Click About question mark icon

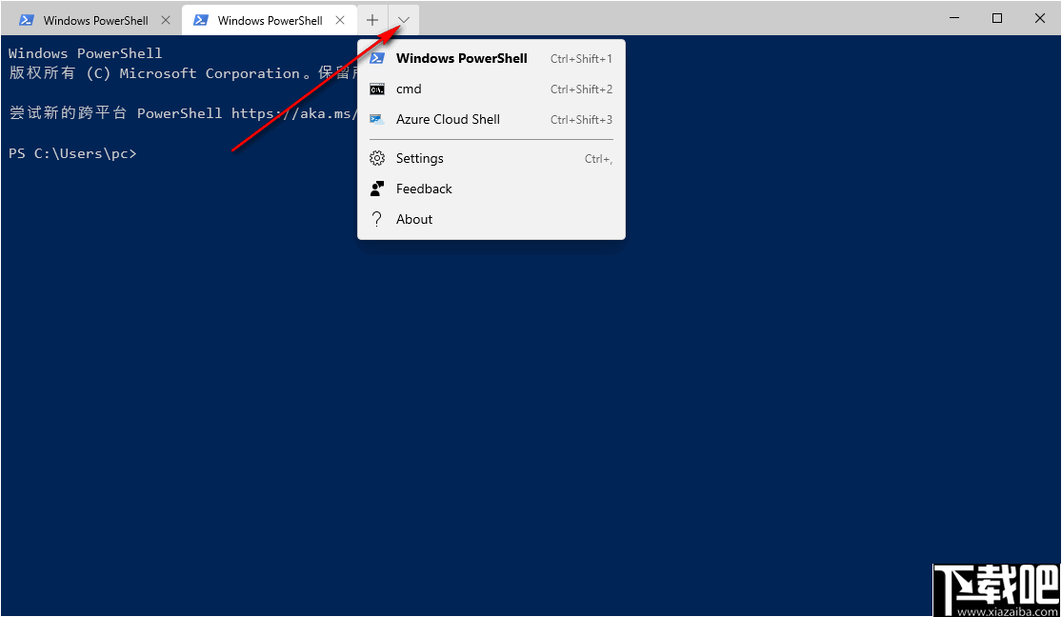click(x=377, y=219)
